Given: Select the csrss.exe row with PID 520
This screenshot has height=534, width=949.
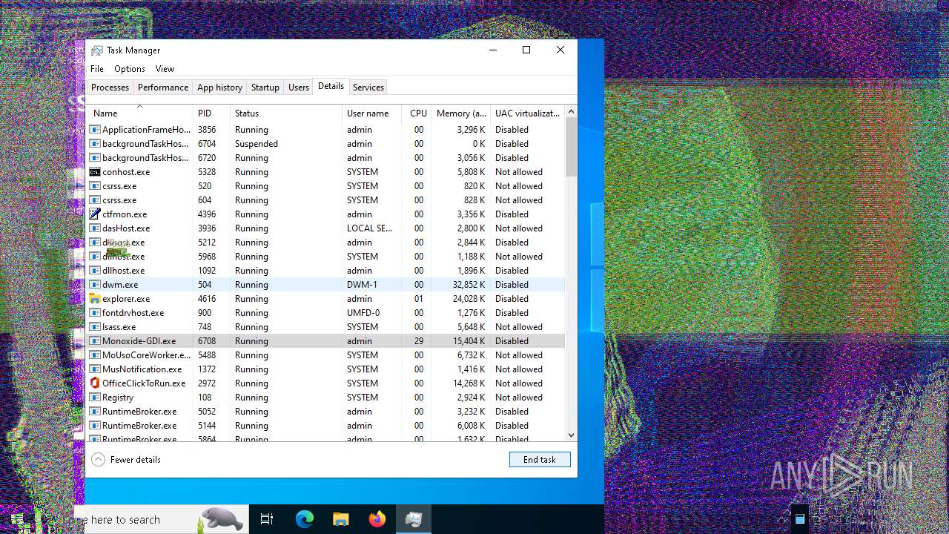Looking at the screenshot, I should click(326, 186).
